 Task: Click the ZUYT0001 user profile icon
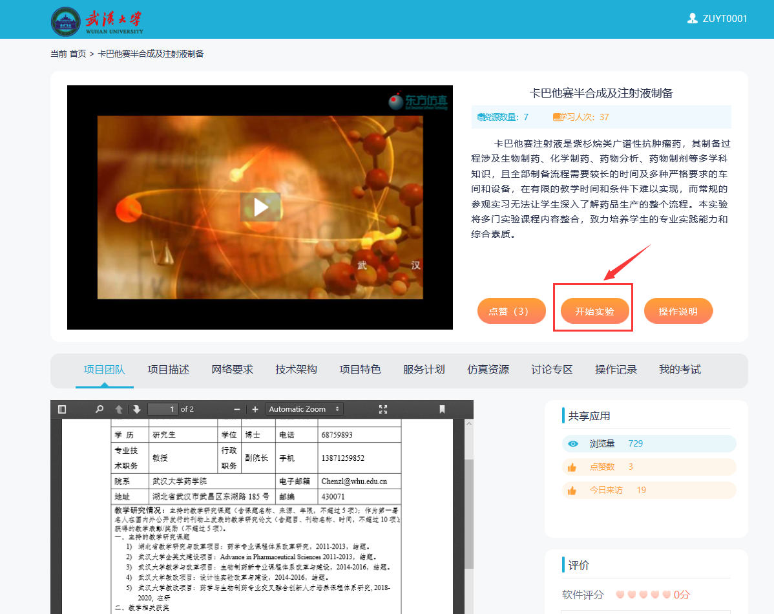tap(693, 19)
